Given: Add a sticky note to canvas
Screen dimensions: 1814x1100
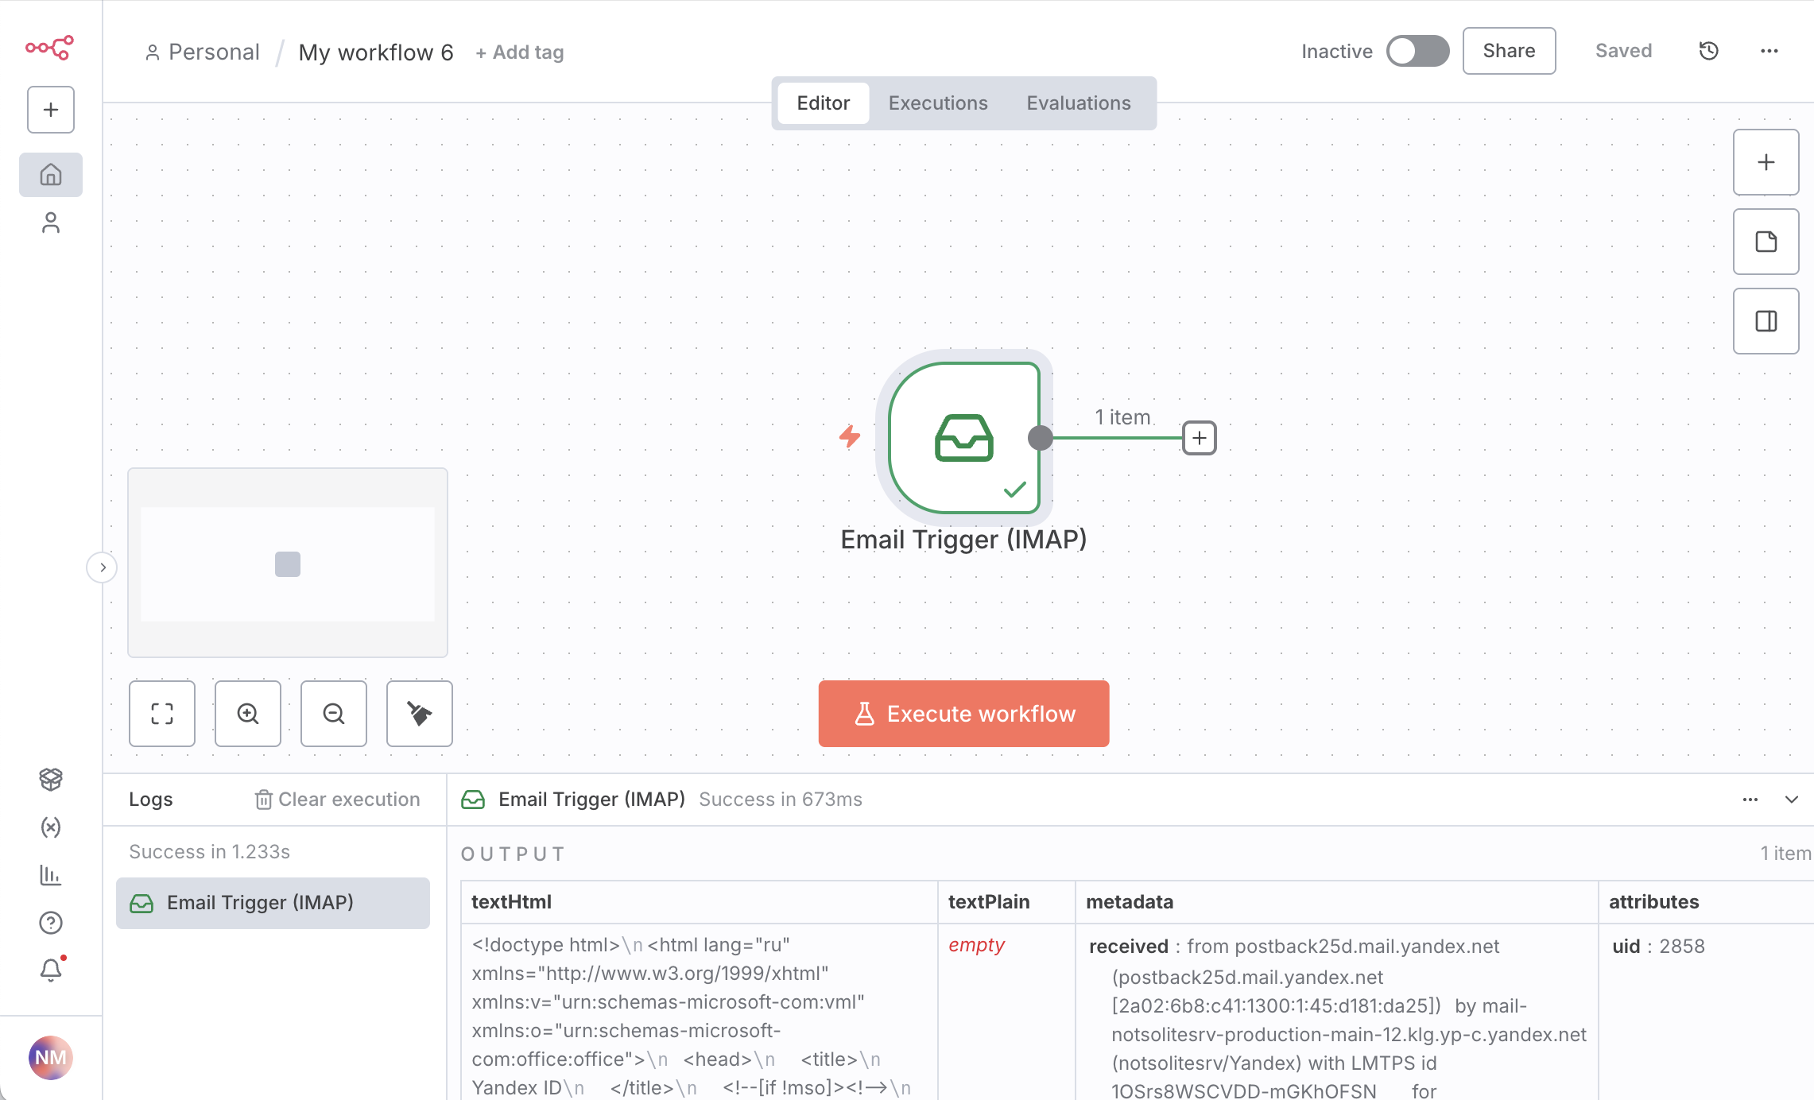Looking at the screenshot, I should [x=1766, y=242].
